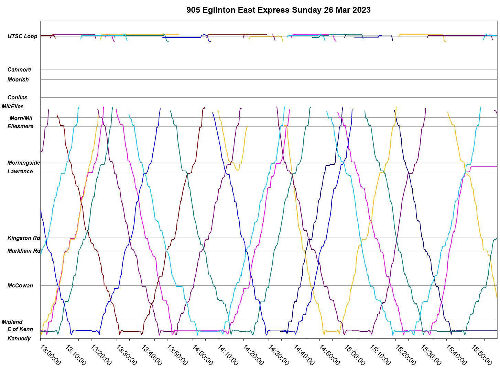
Task: Select the Midland axis label
Action: tap(12, 322)
